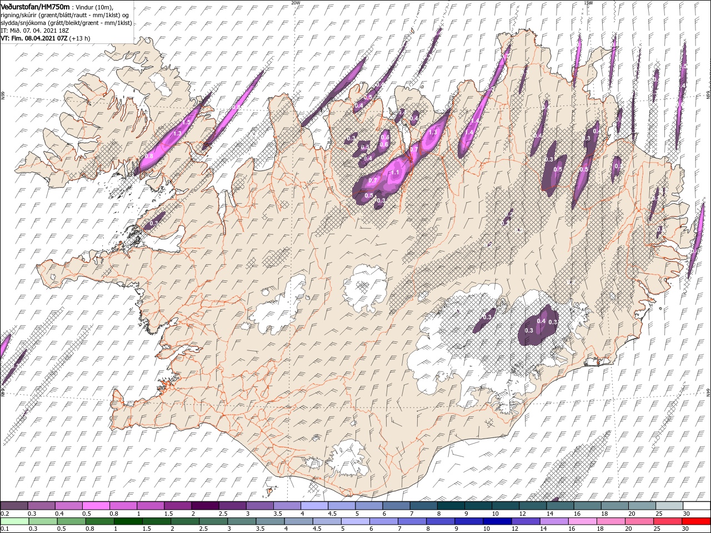
Task: Select the 'IT: Mið. 07. 04. 2021 18Z' line
Action: pyautogui.click(x=36, y=31)
